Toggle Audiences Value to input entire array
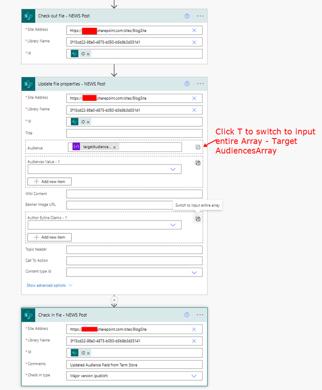Viewport: 322px width, 390px height. (x=197, y=163)
